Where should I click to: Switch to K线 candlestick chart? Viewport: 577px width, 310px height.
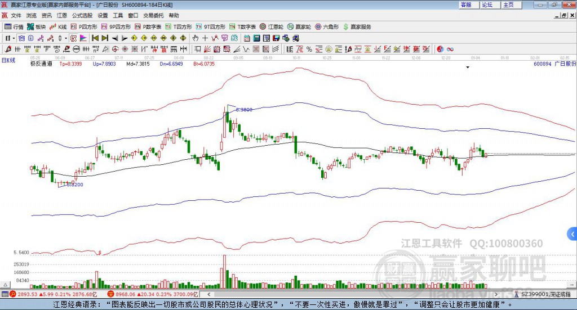58,27
